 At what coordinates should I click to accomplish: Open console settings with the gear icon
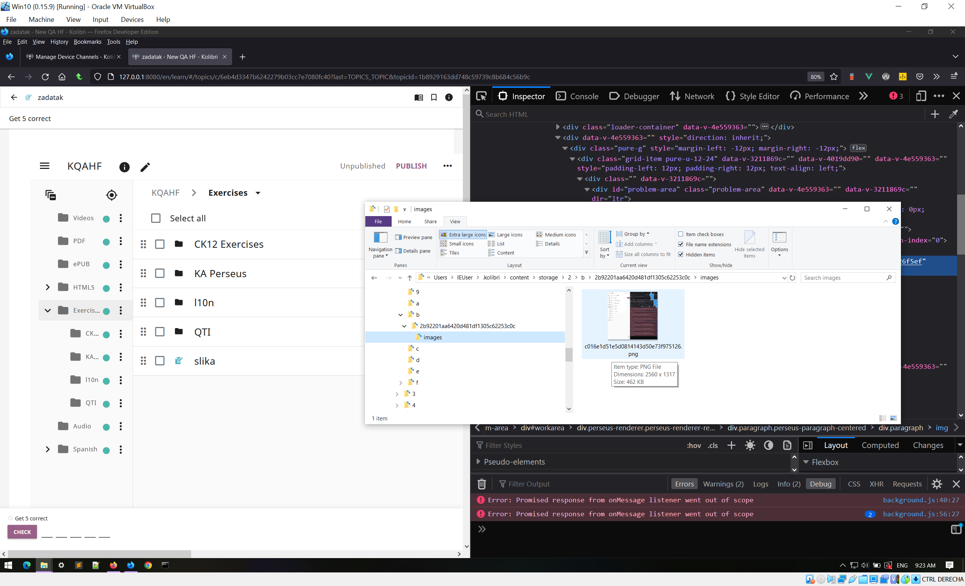coord(937,484)
